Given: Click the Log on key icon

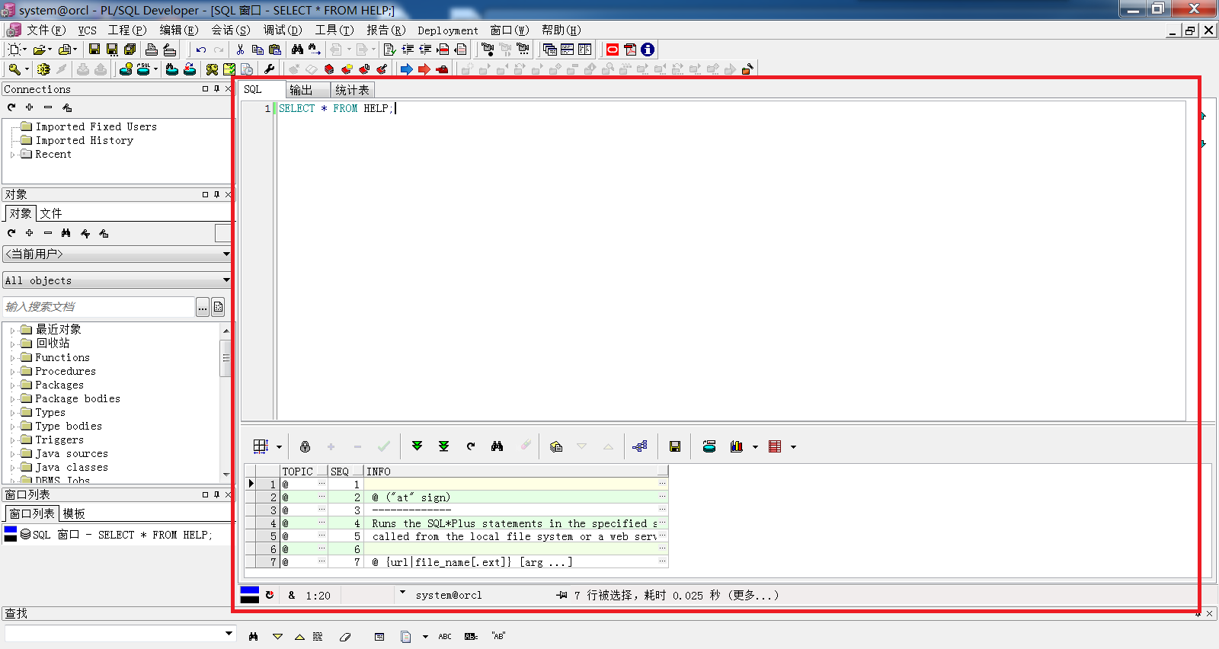Looking at the screenshot, I should (14, 69).
